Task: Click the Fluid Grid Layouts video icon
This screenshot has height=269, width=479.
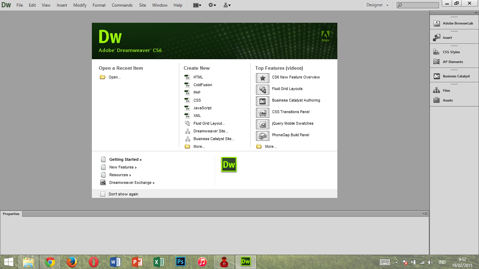Action: 263,90
